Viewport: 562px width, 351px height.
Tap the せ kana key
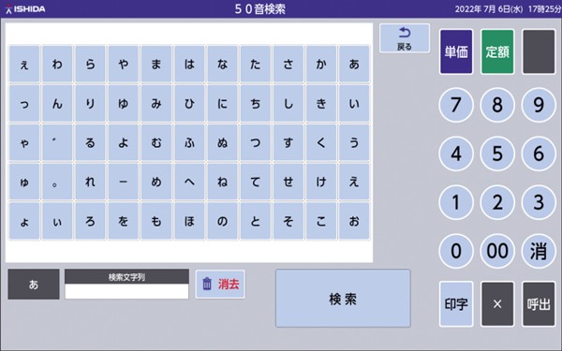pos(288,182)
